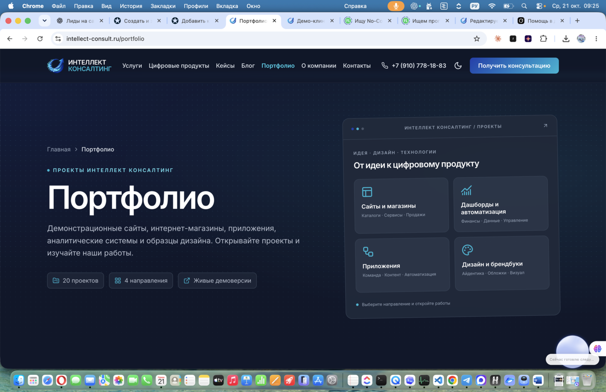Open the Закладки menu in the menu bar
Image resolution: width=606 pixels, height=392 pixels.
[x=163, y=6]
